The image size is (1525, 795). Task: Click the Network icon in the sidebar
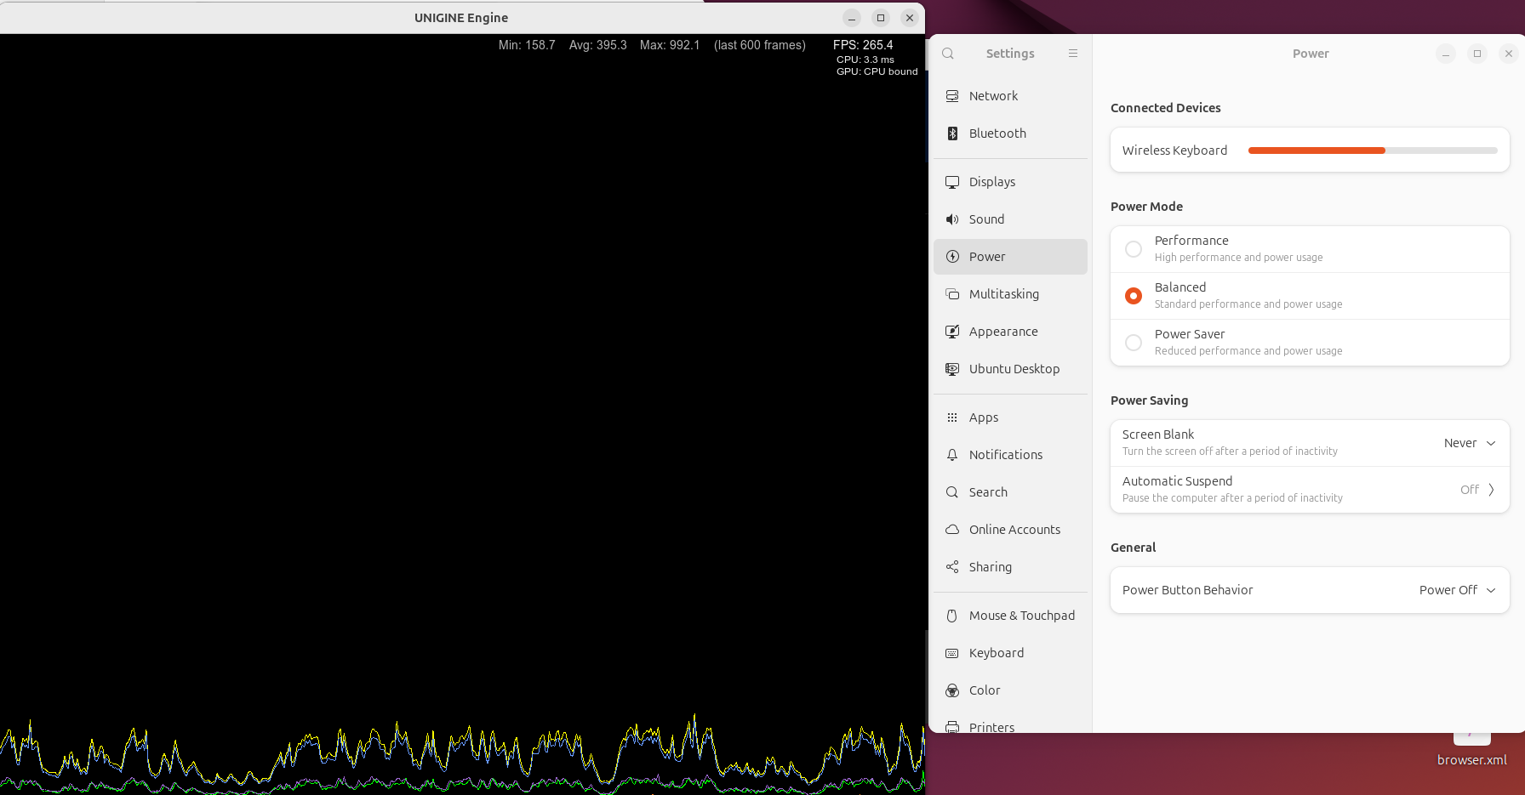click(952, 96)
